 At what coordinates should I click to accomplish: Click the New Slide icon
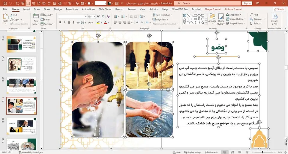tap(36, 16)
